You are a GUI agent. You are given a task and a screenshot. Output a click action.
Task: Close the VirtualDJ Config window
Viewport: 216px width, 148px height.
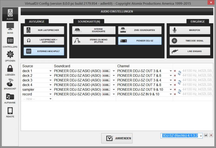click(211, 2)
